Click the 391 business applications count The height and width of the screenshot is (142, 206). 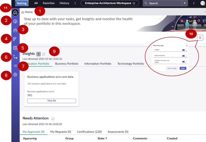[x=30, y=95]
